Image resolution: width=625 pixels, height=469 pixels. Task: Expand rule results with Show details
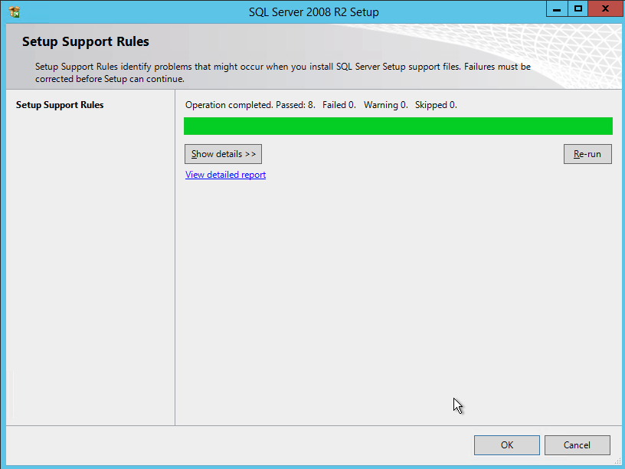coord(223,154)
